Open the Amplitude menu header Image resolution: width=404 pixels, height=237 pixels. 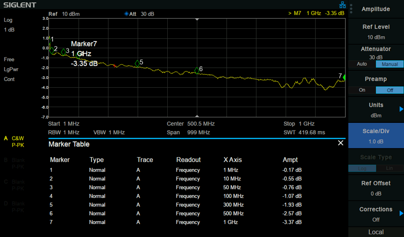pyautogui.click(x=376, y=9)
